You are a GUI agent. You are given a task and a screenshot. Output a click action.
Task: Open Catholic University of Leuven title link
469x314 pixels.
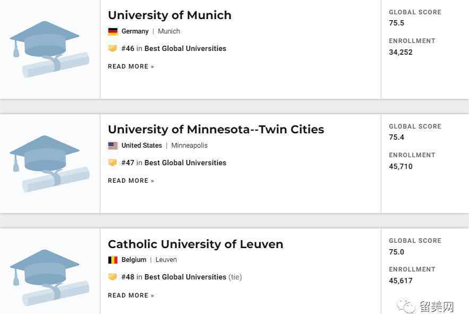coord(195,244)
